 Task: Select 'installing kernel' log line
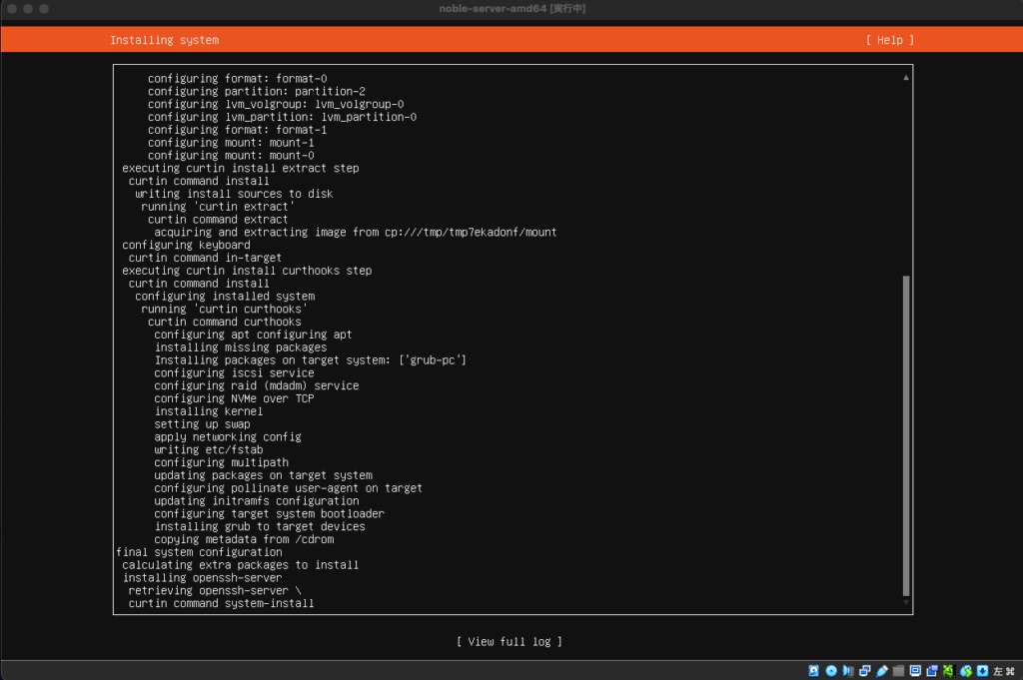point(209,411)
